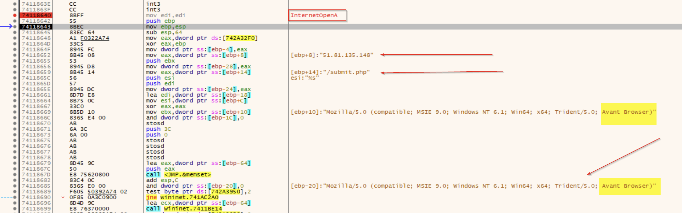Click opcode bytes "8365 E4 00"
The image size is (682, 213).
(x=87, y=117)
